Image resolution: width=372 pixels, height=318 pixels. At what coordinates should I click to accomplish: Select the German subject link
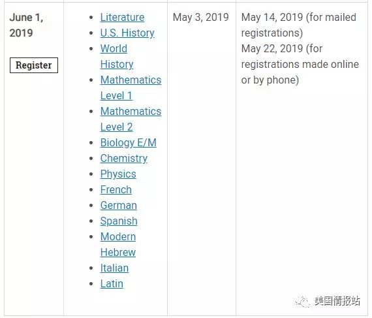[x=119, y=205]
